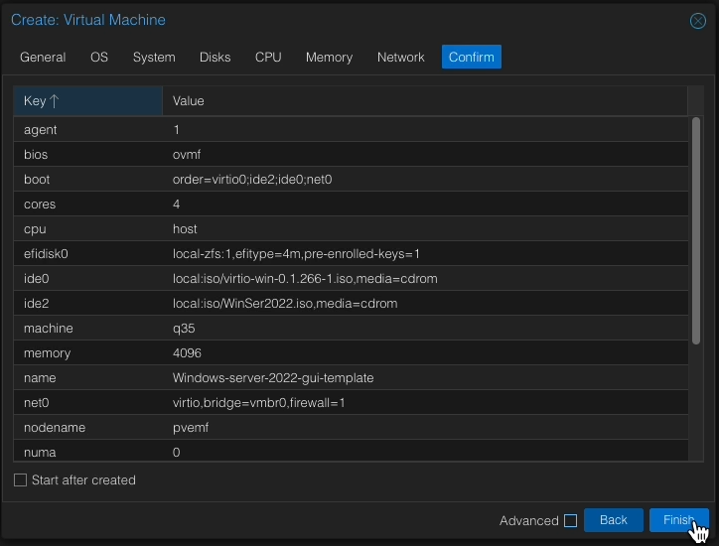The width and height of the screenshot is (719, 546).
Task: Switch to the General tab
Action: (x=43, y=57)
